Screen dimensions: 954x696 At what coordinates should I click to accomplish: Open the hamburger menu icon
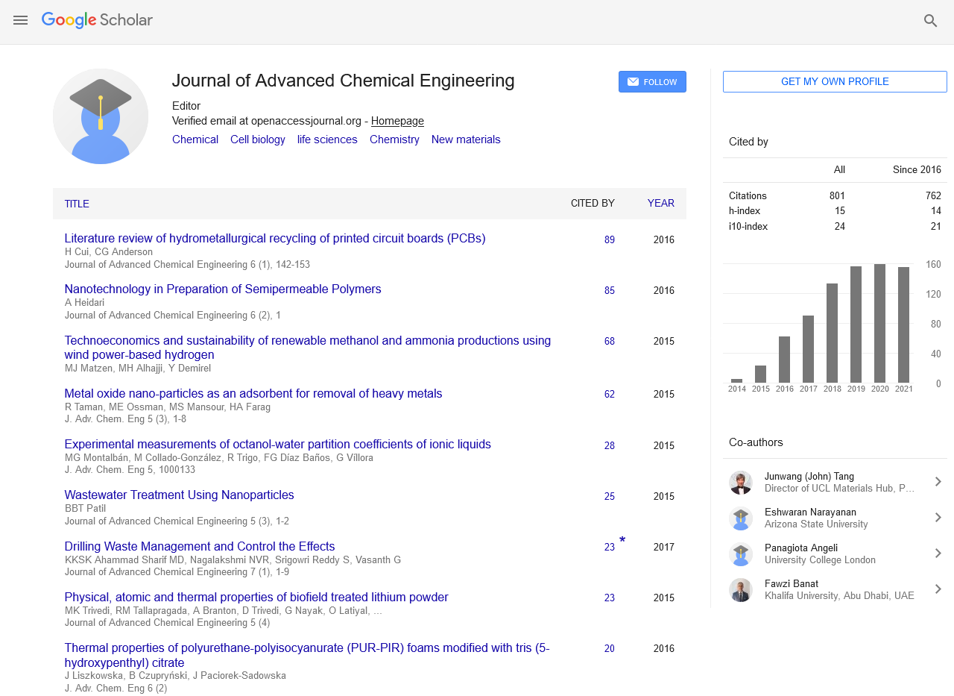point(20,21)
